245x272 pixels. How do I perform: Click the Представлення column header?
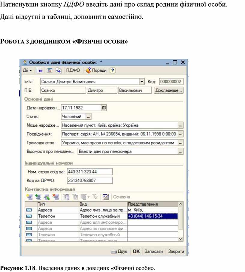(153, 204)
